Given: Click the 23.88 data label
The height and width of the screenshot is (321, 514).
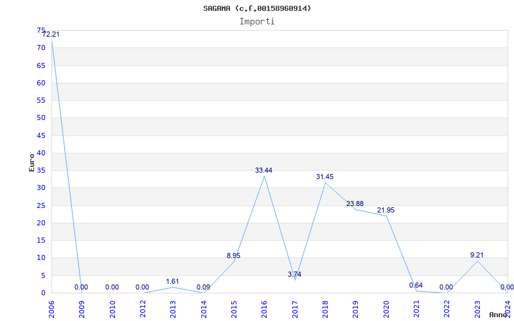Looking at the screenshot, I should point(355,204).
